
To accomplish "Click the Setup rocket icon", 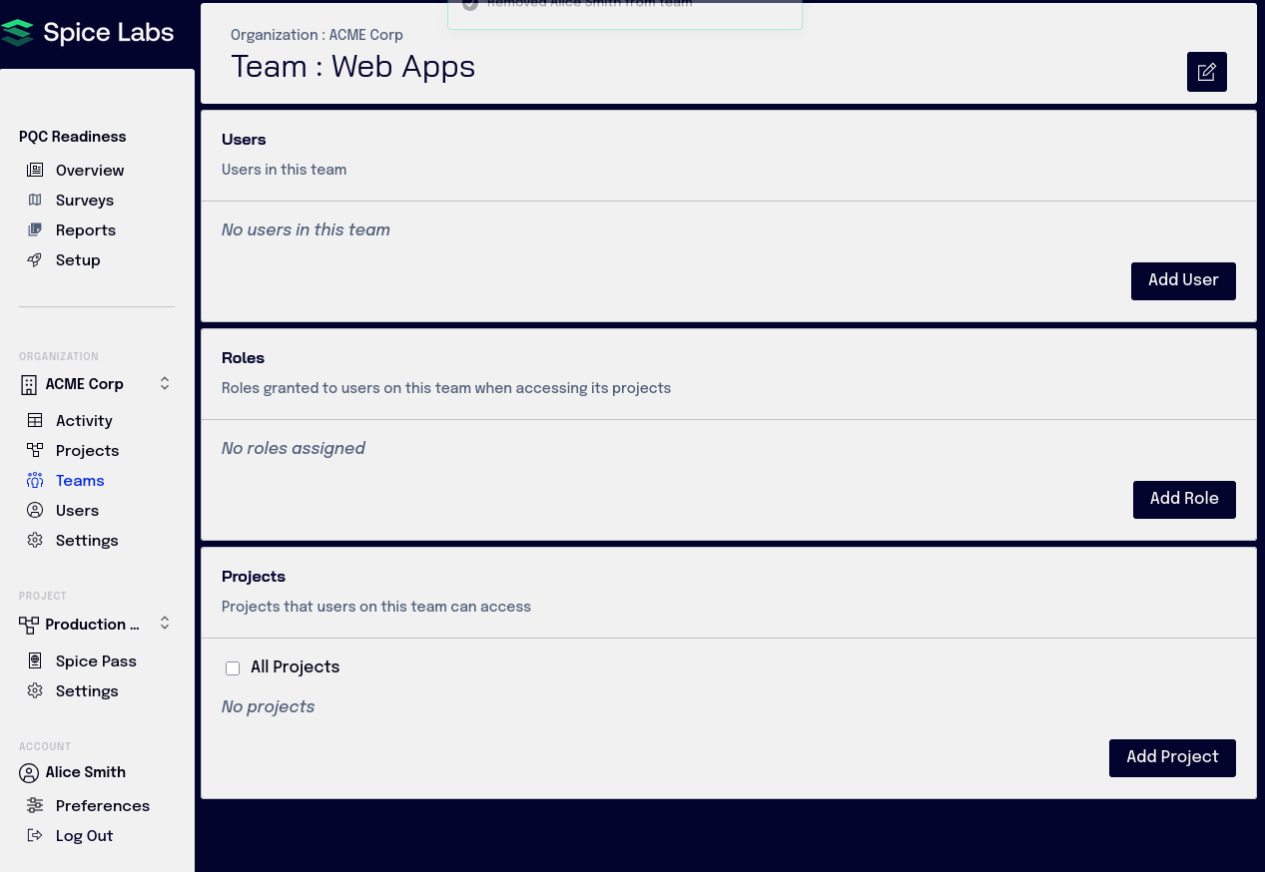I will [35, 259].
